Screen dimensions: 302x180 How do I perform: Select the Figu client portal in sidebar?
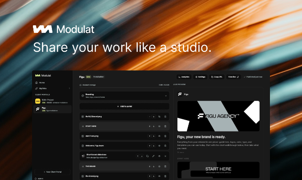pos(52,109)
